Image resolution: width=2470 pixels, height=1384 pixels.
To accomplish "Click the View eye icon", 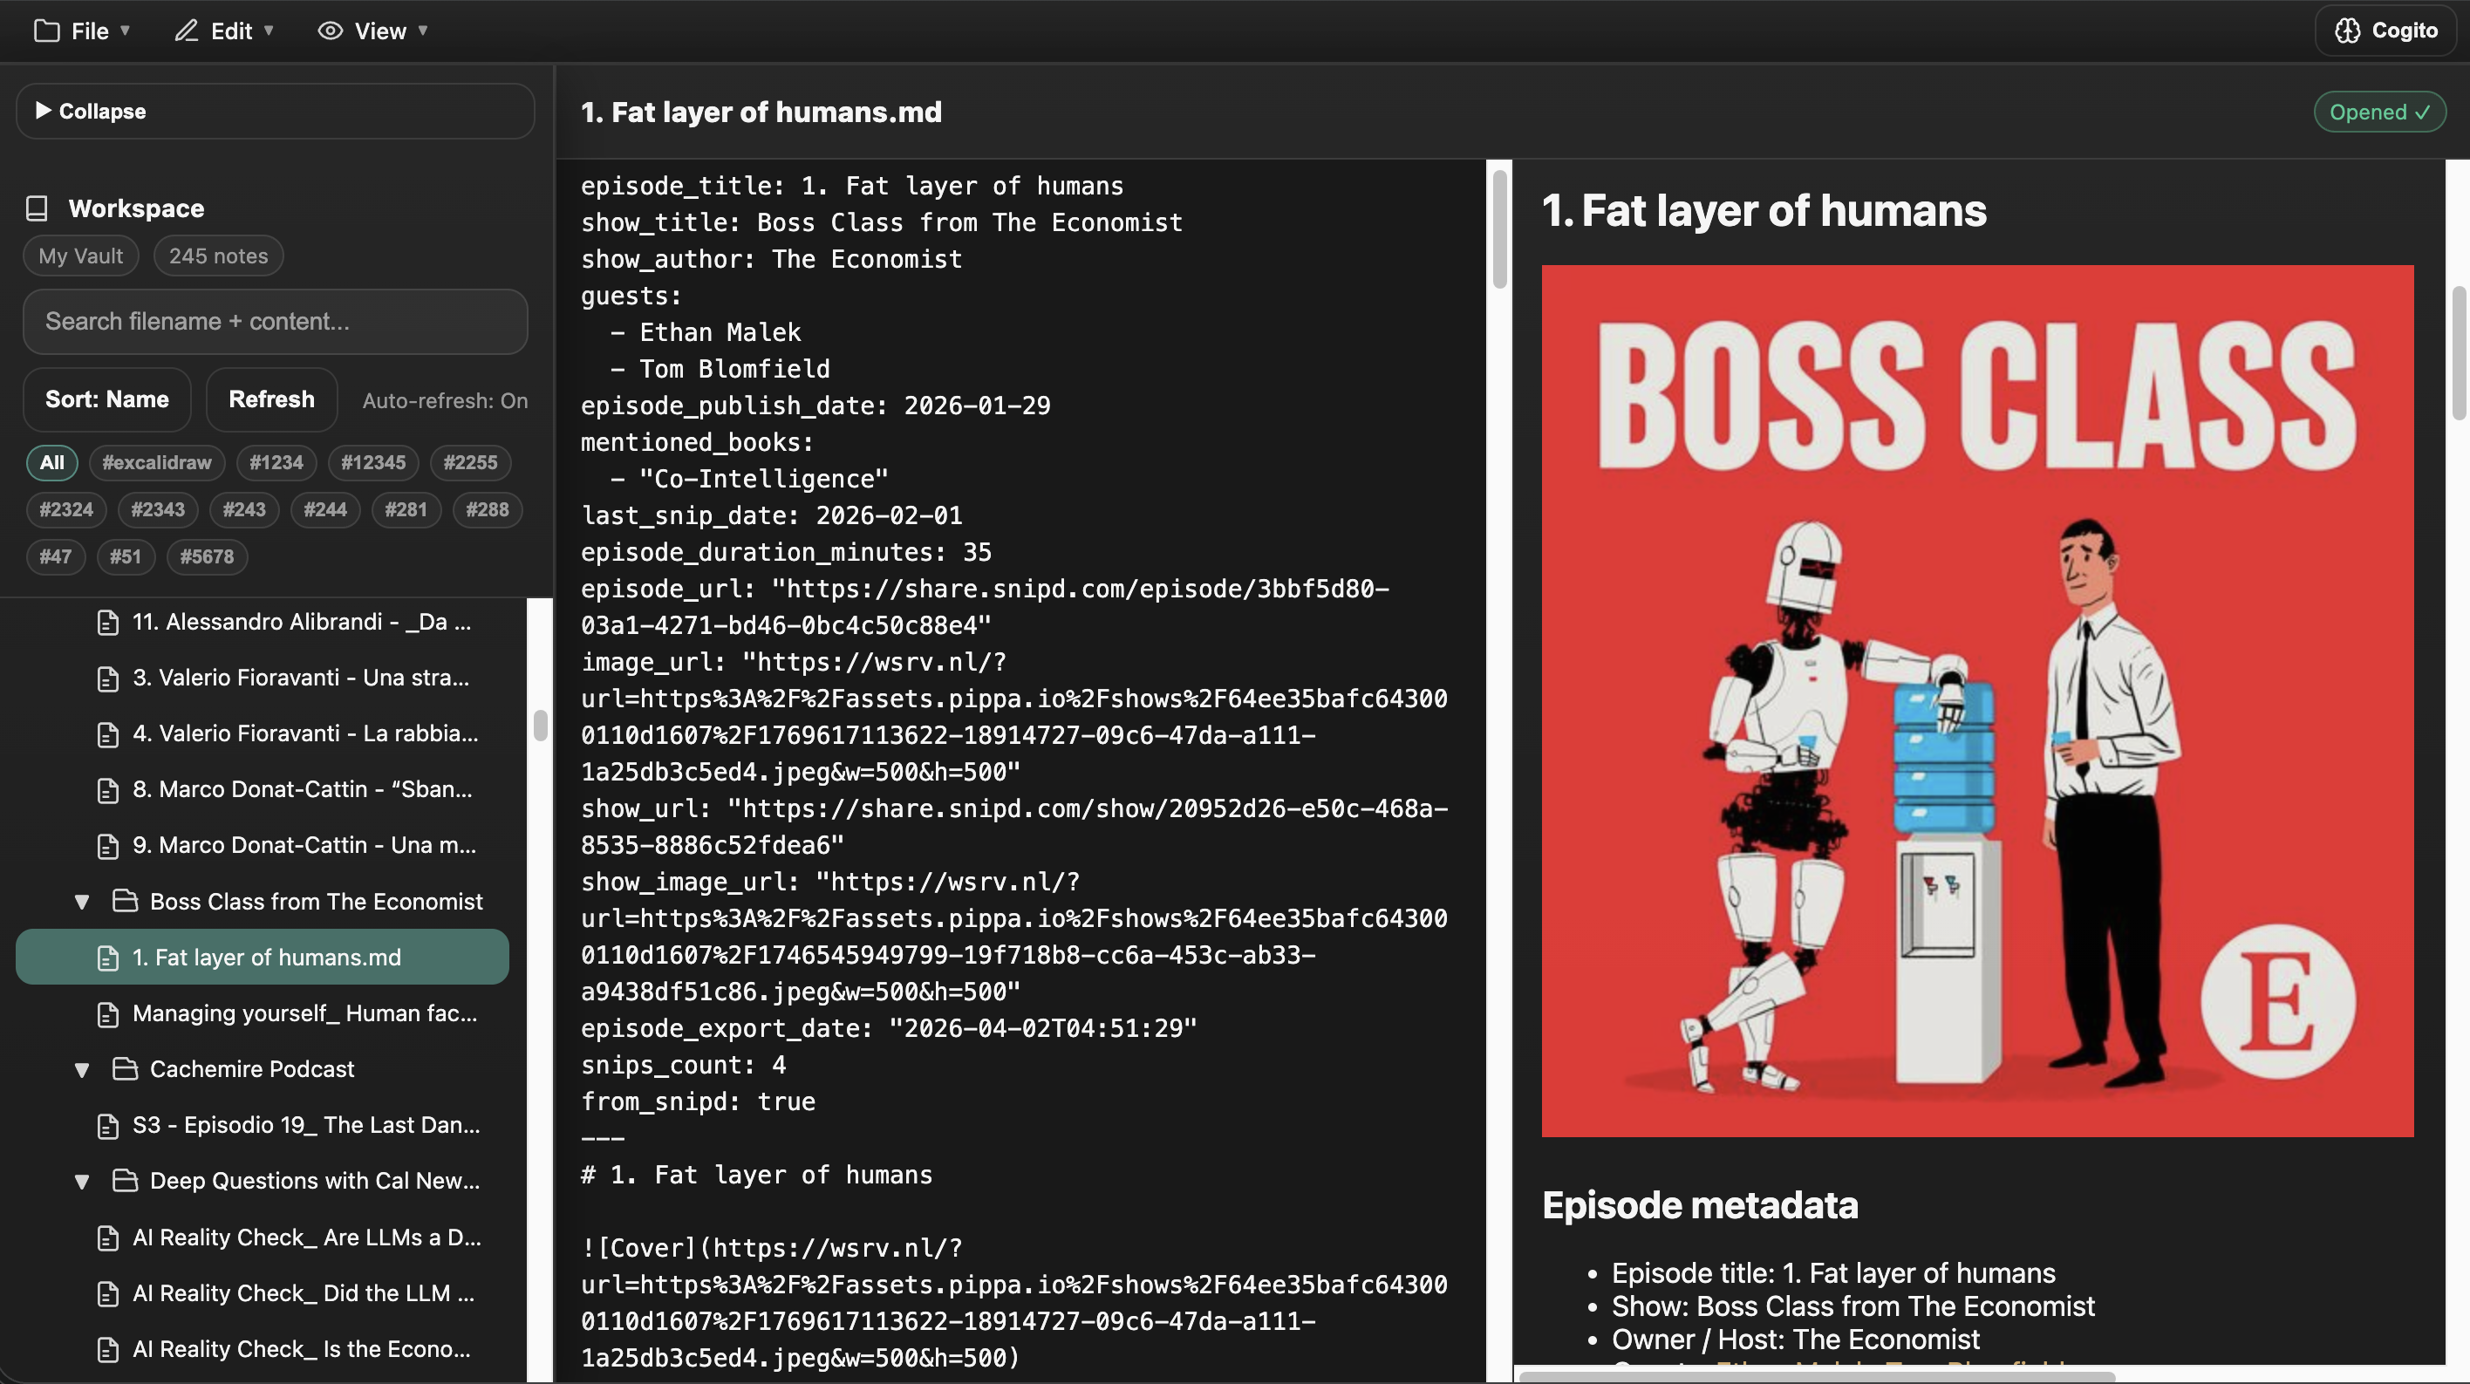I will click(330, 31).
